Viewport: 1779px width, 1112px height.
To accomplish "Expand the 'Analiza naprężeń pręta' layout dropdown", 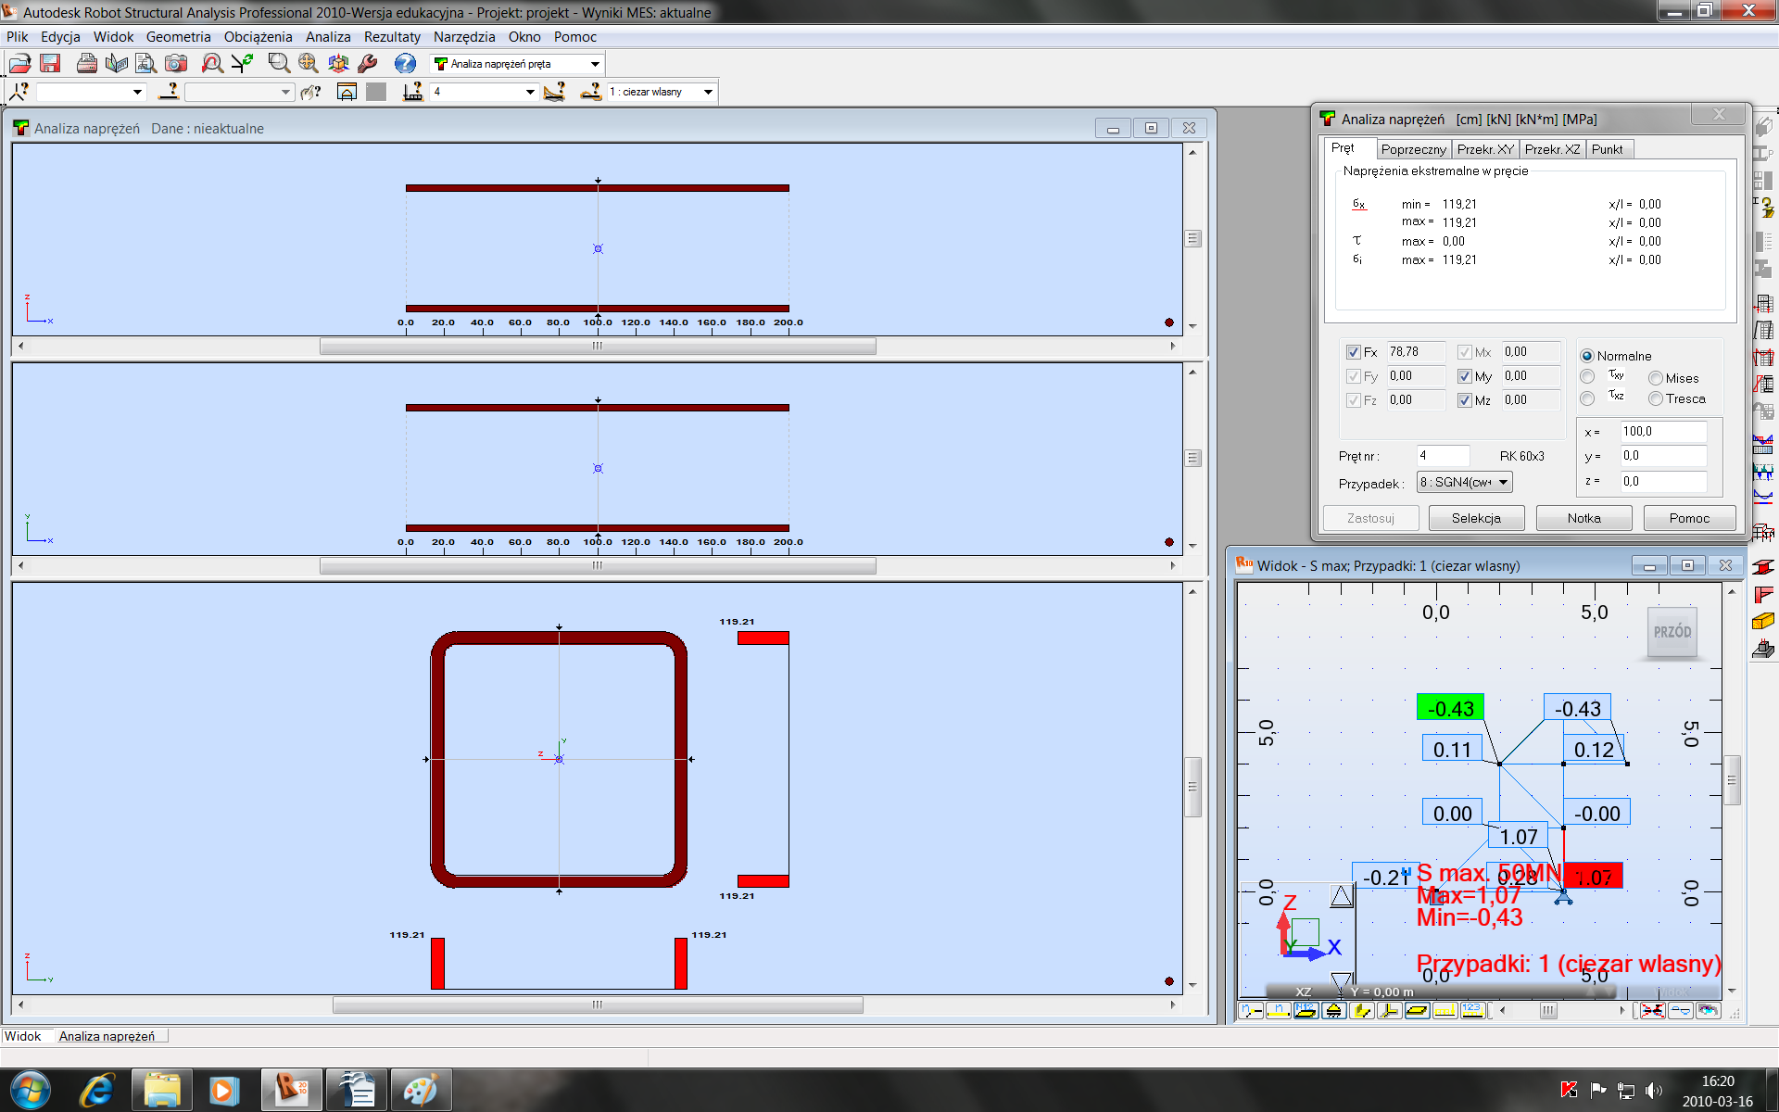I will 595,64.
